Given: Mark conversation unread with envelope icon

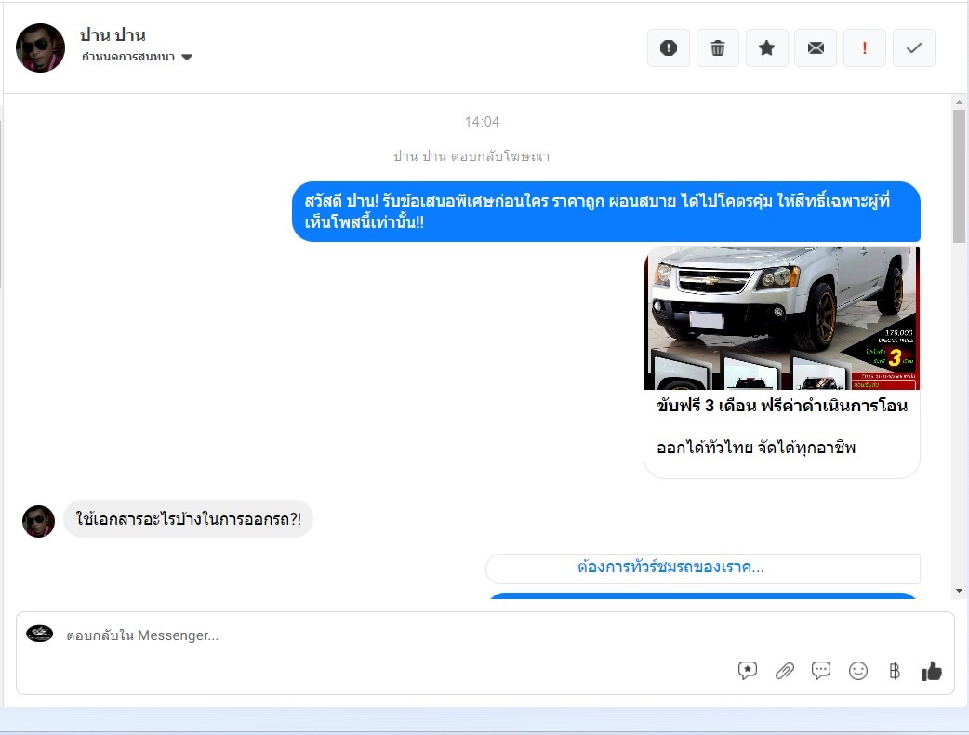Looking at the screenshot, I should click(816, 48).
